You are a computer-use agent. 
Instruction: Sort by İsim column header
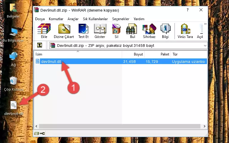pyautogui.click(x=78, y=54)
